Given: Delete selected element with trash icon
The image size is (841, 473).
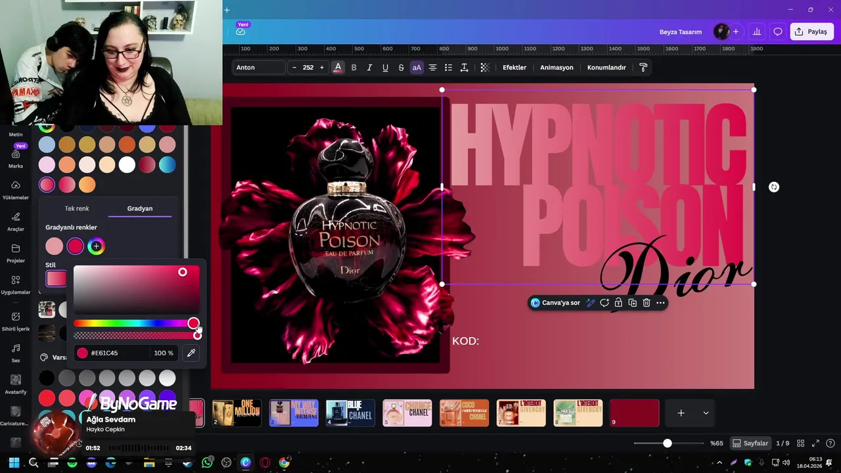Looking at the screenshot, I should pyautogui.click(x=647, y=303).
